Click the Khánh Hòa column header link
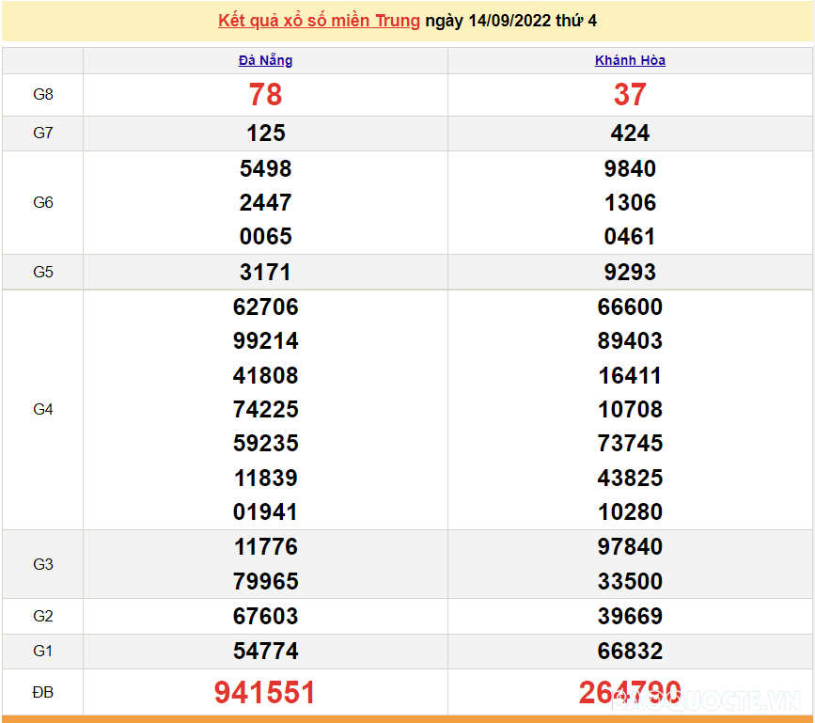Screen dimensions: 815x723 tap(629, 60)
